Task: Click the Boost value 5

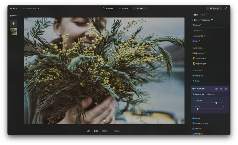Action: pyautogui.click(x=224, y=107)
